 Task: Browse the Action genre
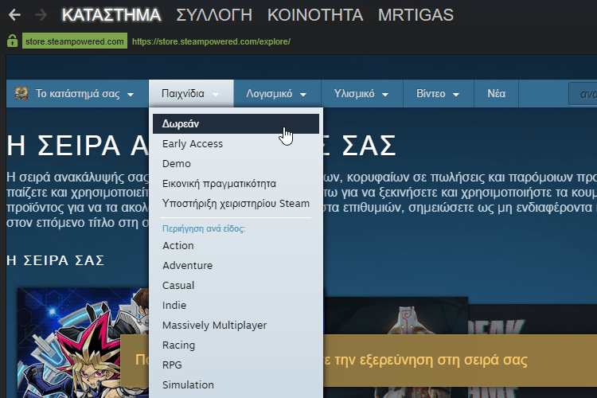pyautogui.click(x=236, y=246)
